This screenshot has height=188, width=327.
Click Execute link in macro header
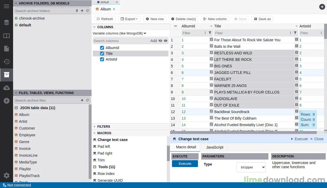click(299, 139)
